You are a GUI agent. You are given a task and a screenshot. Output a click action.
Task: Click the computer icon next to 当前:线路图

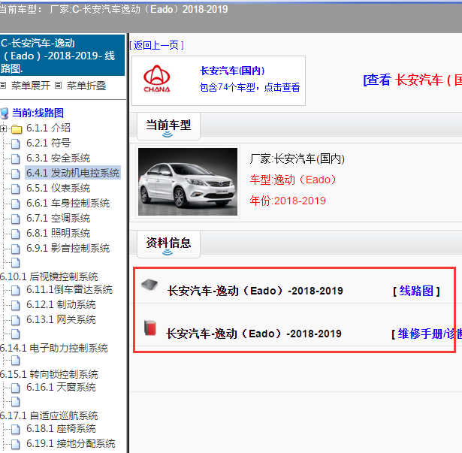(x=5, y=113)
